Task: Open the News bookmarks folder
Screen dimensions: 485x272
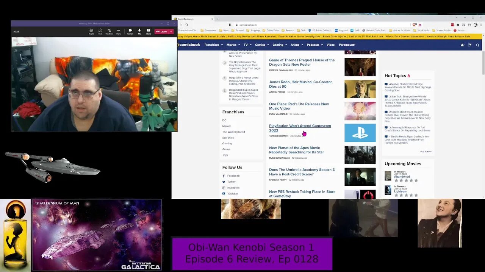Action: (x=224, y=30)
